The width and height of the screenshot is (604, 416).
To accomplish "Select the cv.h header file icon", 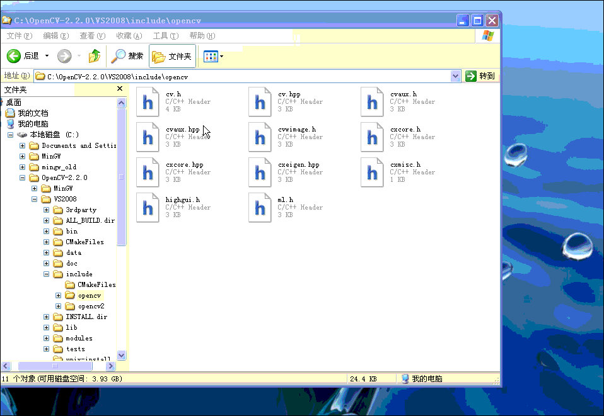I will pyautogui.click(x=148, y=102).
